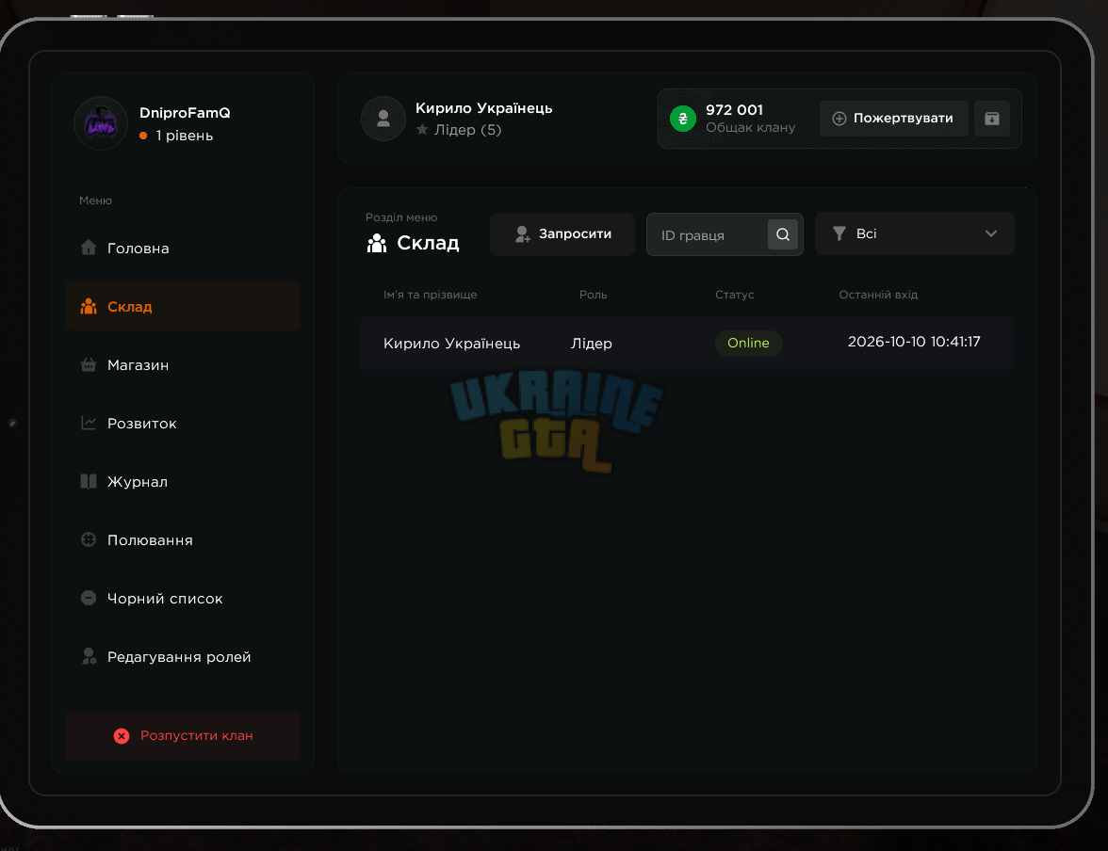Click the star icon next to Лідер (5)
Image resolution: width=1108 pixels, height=851 pixels.
[422, 129]
